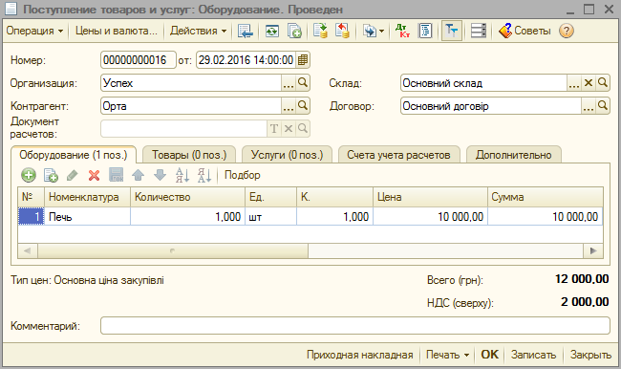The image size is (621, 369).
Task: Show the Дт/Кт postings result
Action: [402, 31]
